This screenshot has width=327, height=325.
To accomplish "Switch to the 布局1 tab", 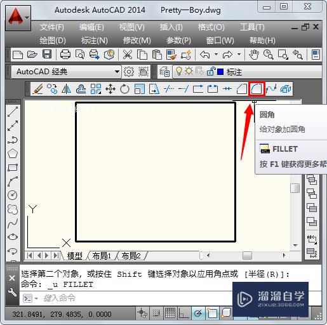I will 102,256.
